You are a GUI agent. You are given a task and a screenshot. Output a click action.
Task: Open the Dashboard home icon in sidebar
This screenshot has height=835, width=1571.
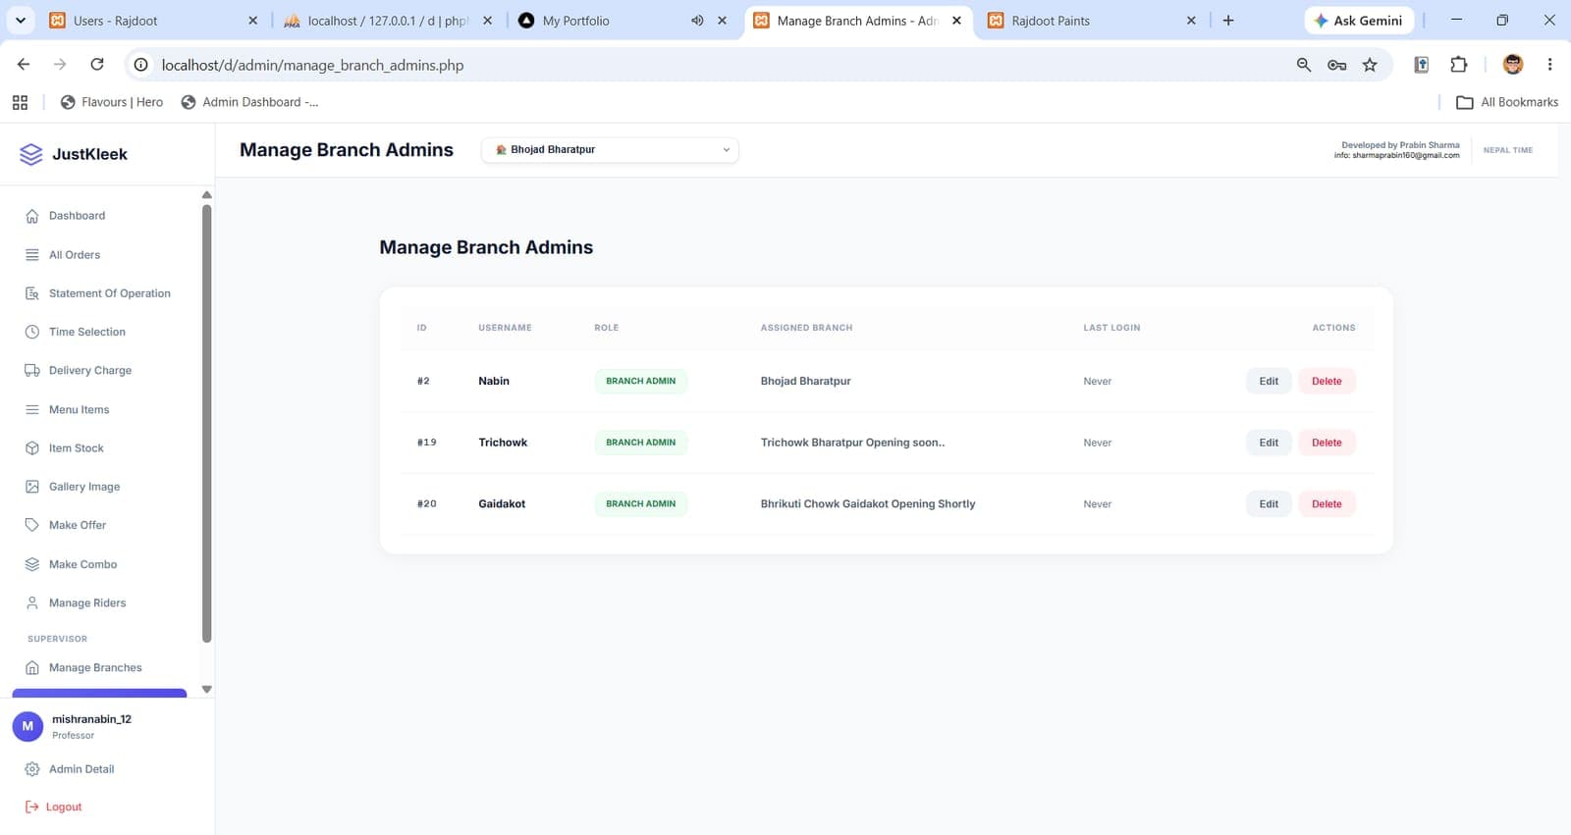pyautogui.click(x=32, y=216)
